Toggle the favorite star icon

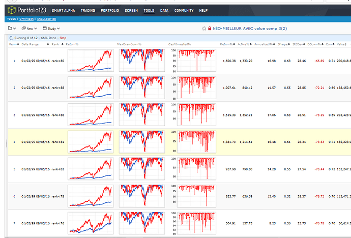pyautogui.click(x=204, y=28)
